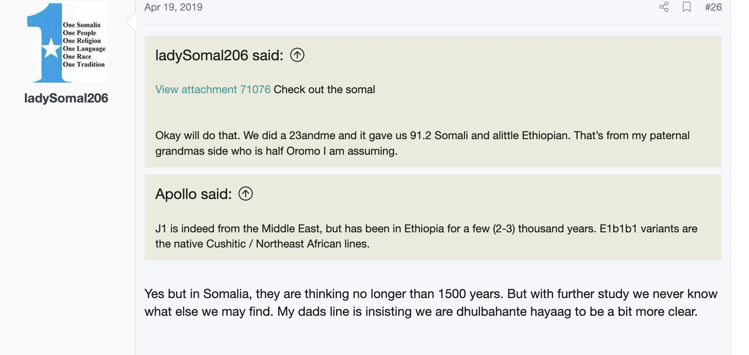
Task: Bookmark this post with the bookmark icon
Action: tap(687, 7)
